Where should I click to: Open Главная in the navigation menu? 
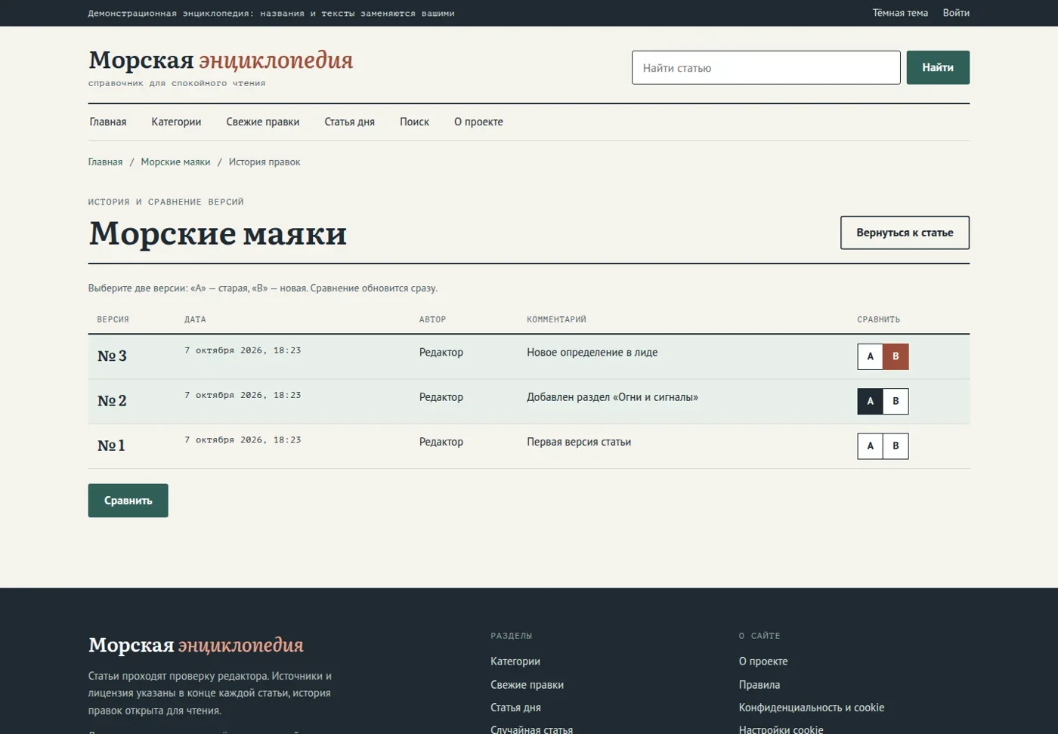pos(108,122)
